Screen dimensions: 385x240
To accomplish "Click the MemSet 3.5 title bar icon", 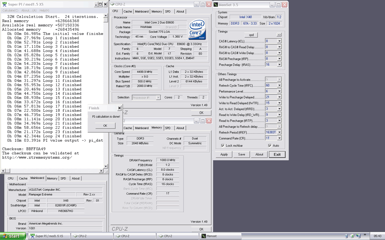I will [x=216, y=4].
